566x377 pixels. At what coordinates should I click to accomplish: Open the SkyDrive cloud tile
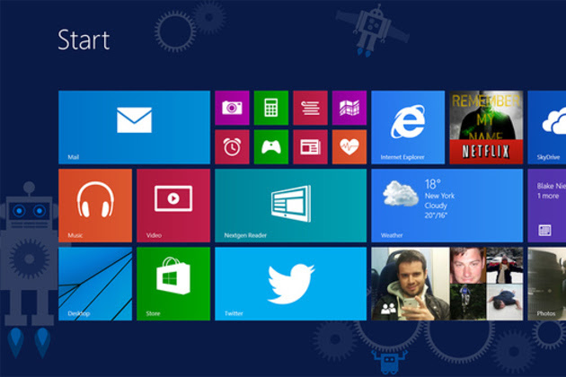(x=546, y=127)
